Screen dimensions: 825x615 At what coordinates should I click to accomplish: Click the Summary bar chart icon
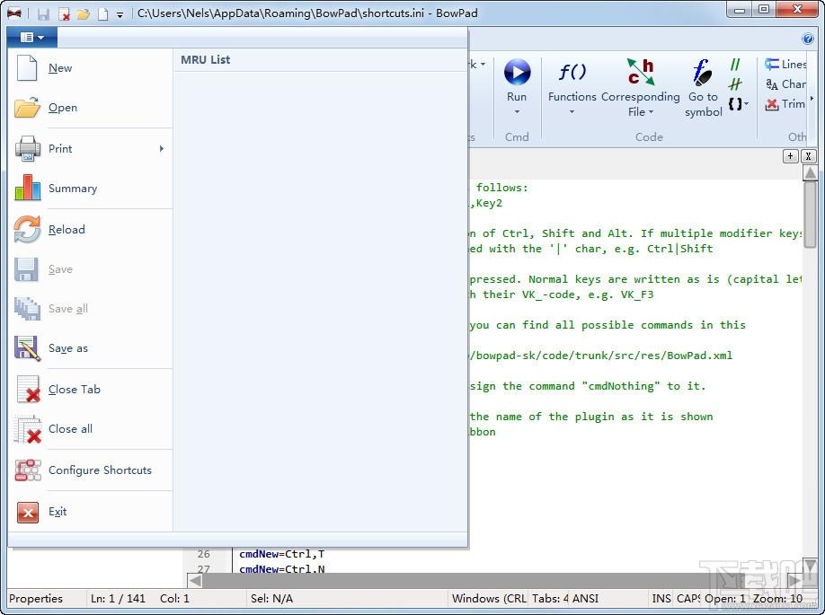(x=27, y=189)
